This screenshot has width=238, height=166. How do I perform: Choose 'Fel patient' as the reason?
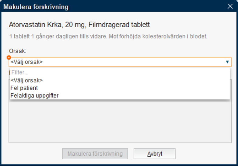pos(24,88)
